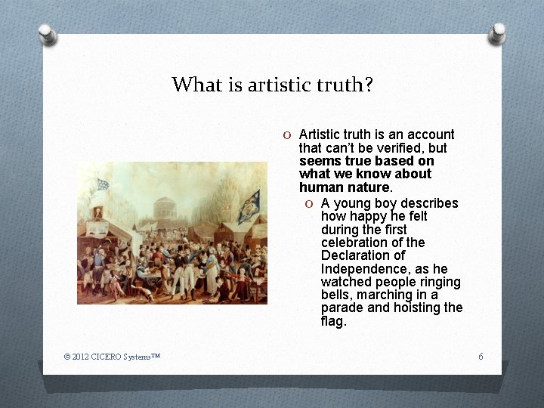Click the slide title 'What is artistic truth?'

[x=272, y=85]
